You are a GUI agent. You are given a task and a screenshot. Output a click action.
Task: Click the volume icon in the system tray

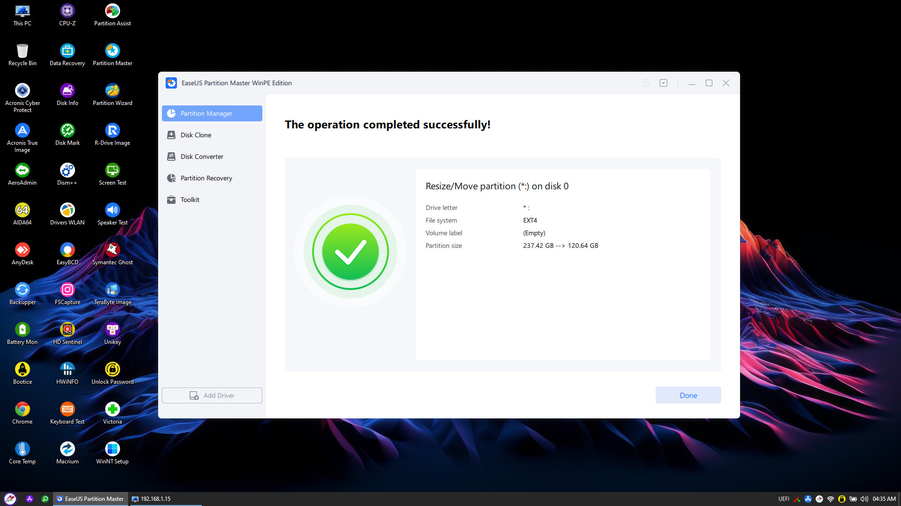(864, 499)
